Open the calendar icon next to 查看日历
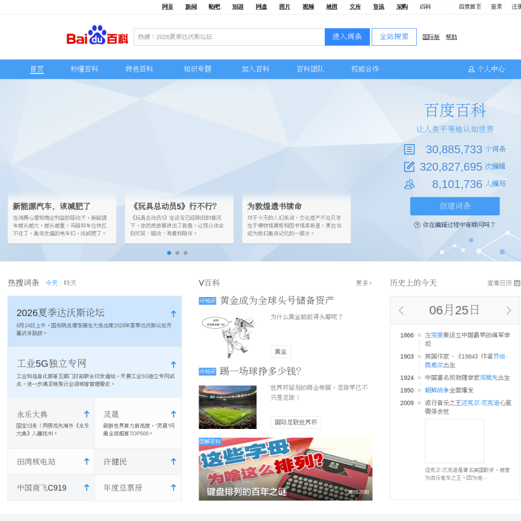The width and height of the screenshot is (521, 521). tap(517, 282)
